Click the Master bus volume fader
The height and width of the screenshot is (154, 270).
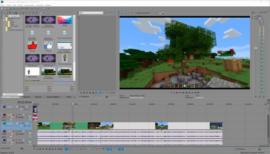pos(256,48)
